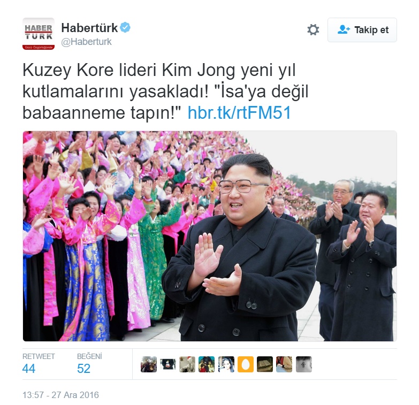View the 52 beğeni likes count
Image resolution: width=419 pixels, height=405 pixels.
tap(83, 369)
